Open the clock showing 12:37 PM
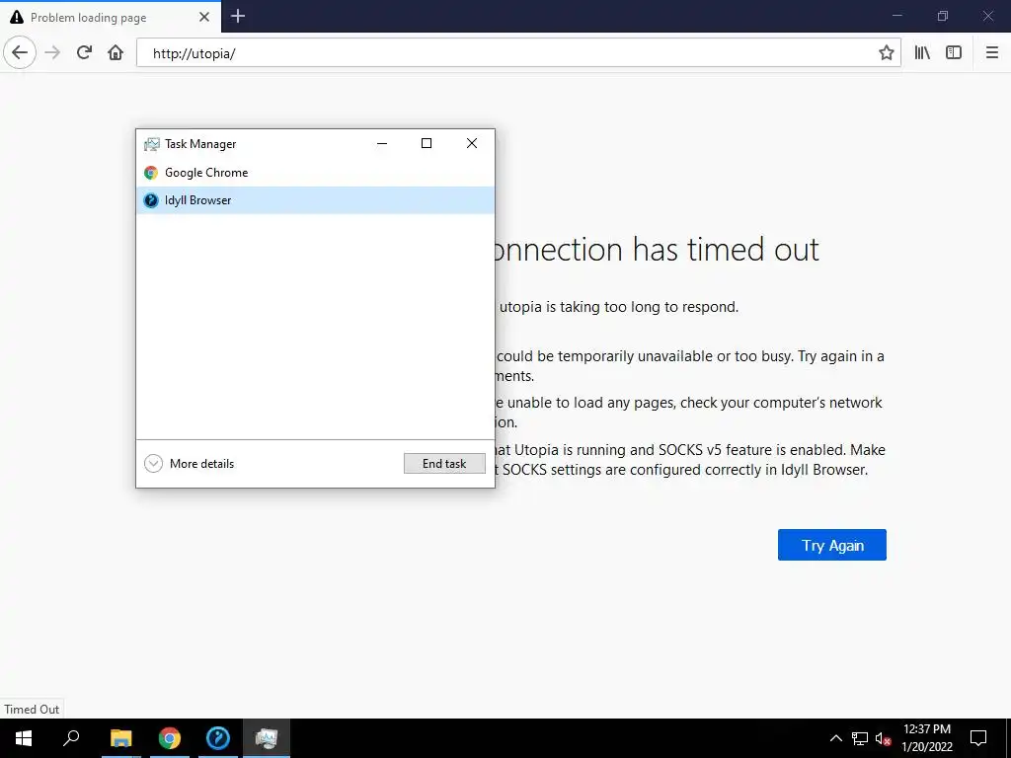 click(926, 738)
